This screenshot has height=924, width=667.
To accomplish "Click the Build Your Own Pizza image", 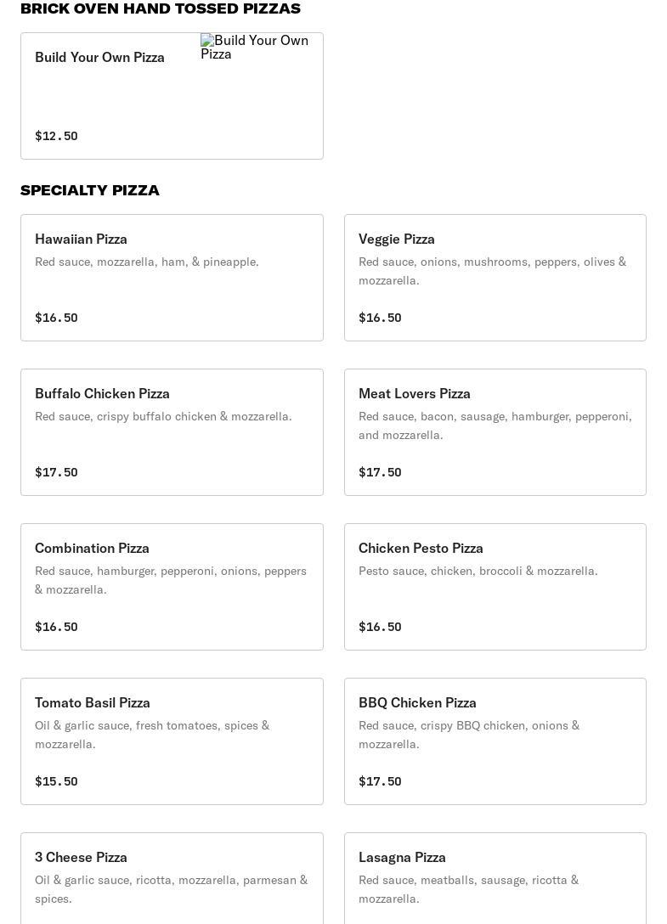I will tap(255, 48).
